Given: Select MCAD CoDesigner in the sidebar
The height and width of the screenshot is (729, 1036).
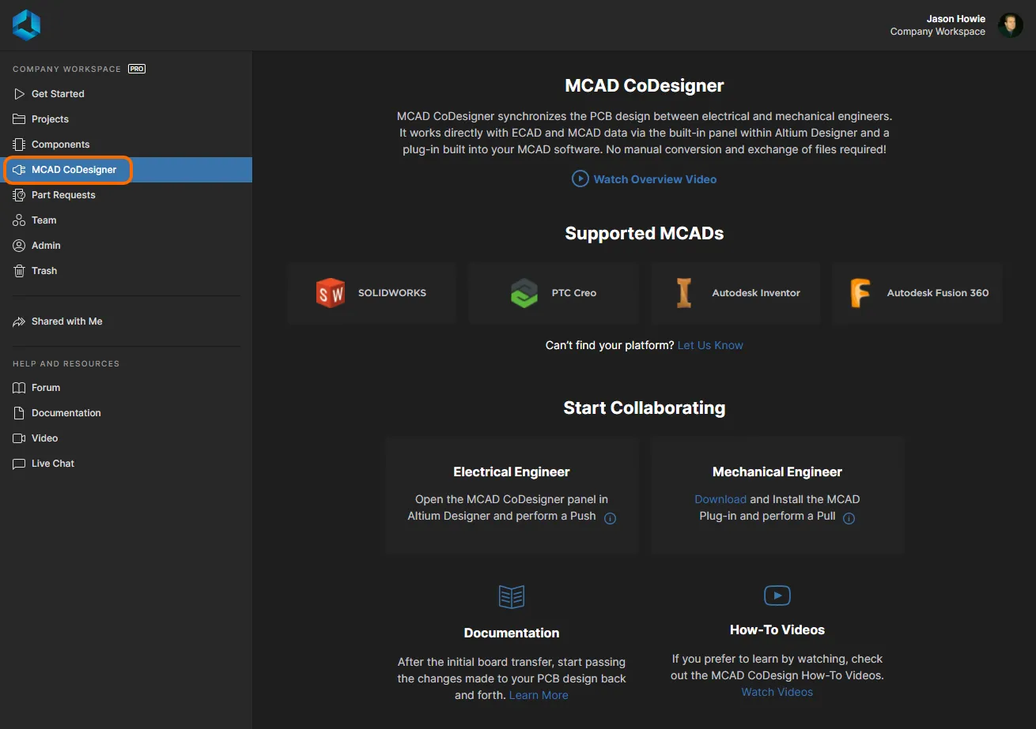Looking at the screenshot, I should pyautogui.click(x=126, y=170).
